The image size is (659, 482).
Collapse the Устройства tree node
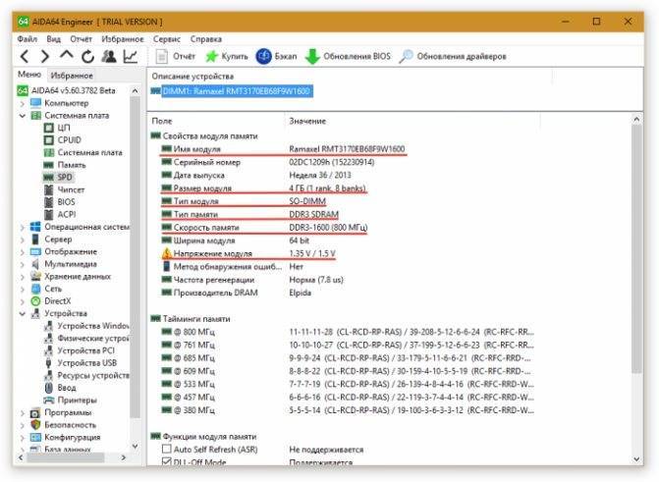(x=23, y=313)
